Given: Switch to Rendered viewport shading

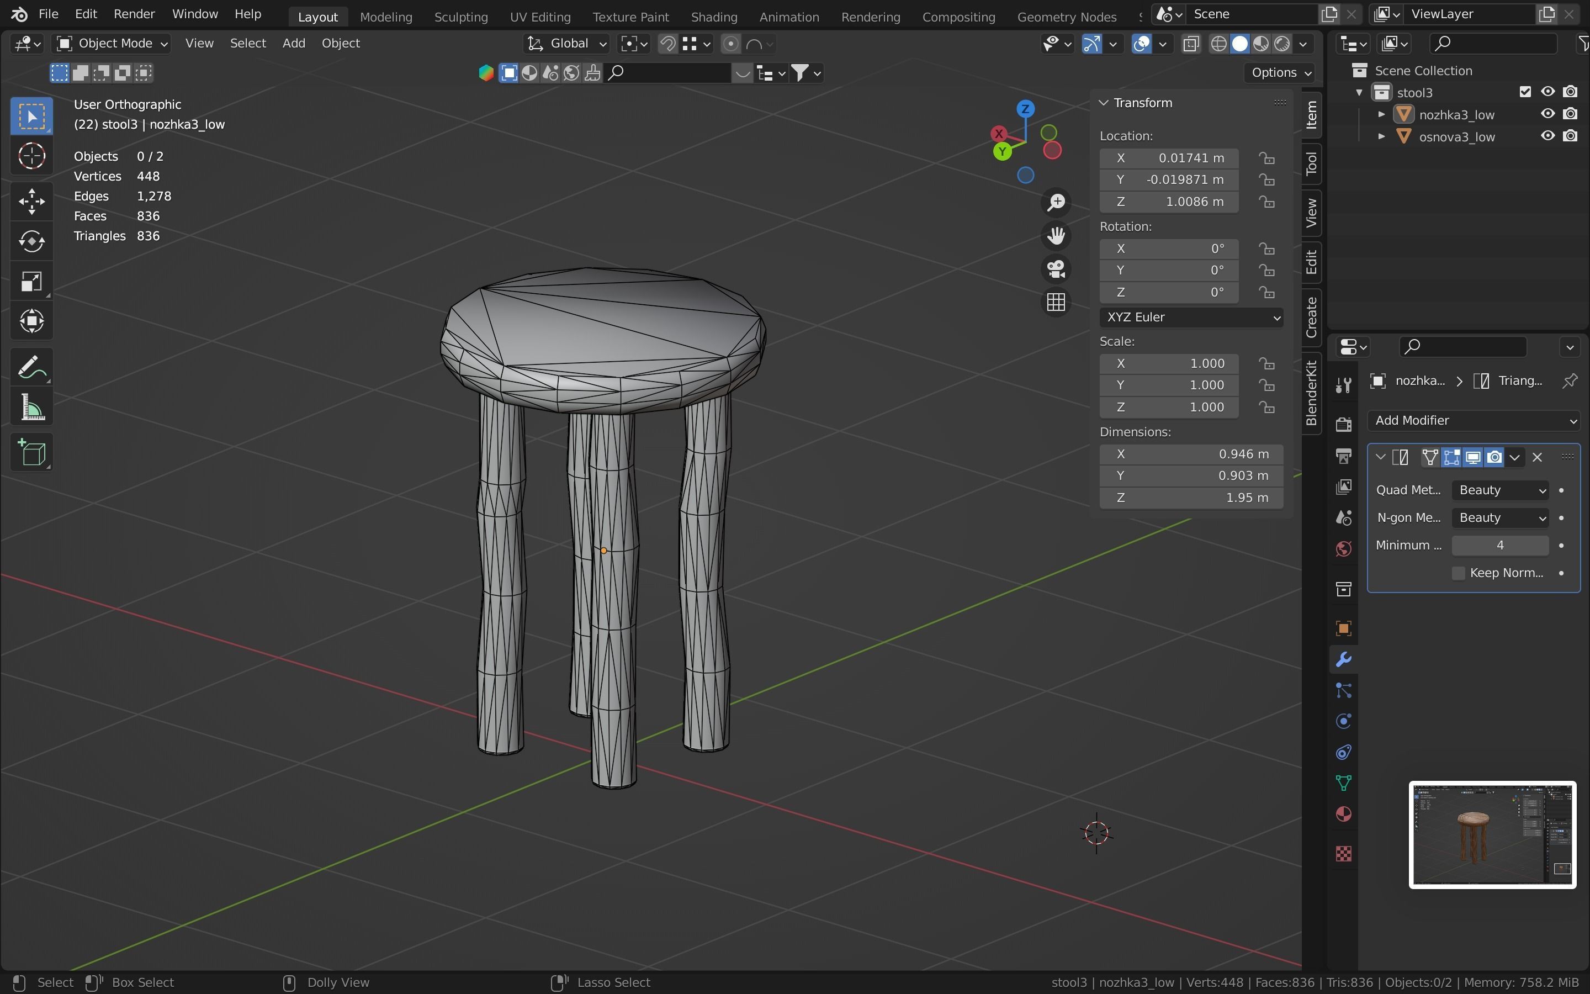Looking at the screenshot, I should coord(1282,44).
